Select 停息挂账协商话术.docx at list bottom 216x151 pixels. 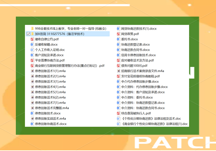(x=51, y=124)
